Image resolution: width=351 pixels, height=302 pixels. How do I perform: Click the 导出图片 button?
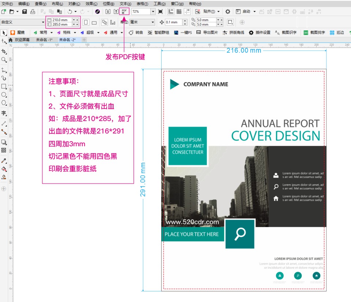click(x=207, y=33)
